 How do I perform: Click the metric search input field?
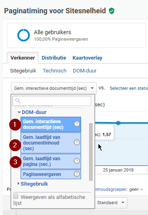point(52,101)
